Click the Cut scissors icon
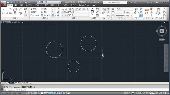 click(x=164, y=9)
